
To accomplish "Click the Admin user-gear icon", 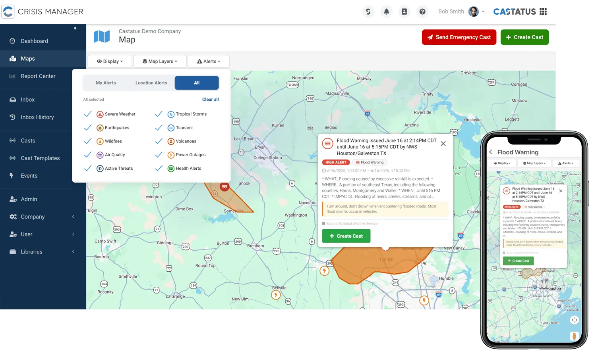I will pyautogui.click(x=13, y=199).
